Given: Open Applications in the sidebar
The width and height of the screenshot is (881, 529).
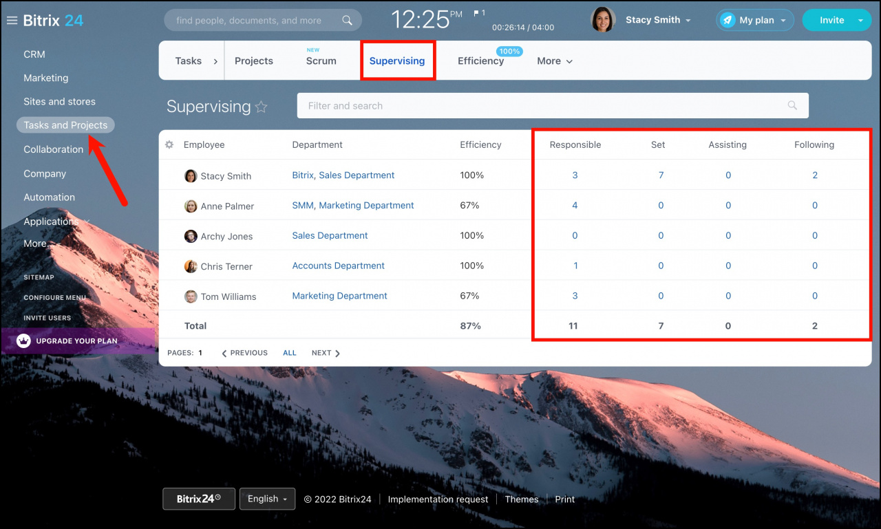Looking at the screenshot, I should click(51, 222).
